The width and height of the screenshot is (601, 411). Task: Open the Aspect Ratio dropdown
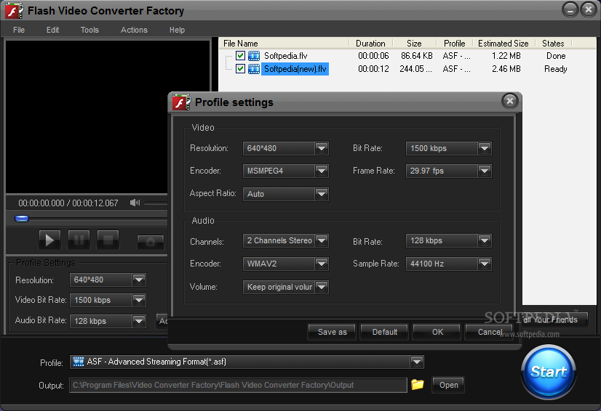click(x=322, y=194)
